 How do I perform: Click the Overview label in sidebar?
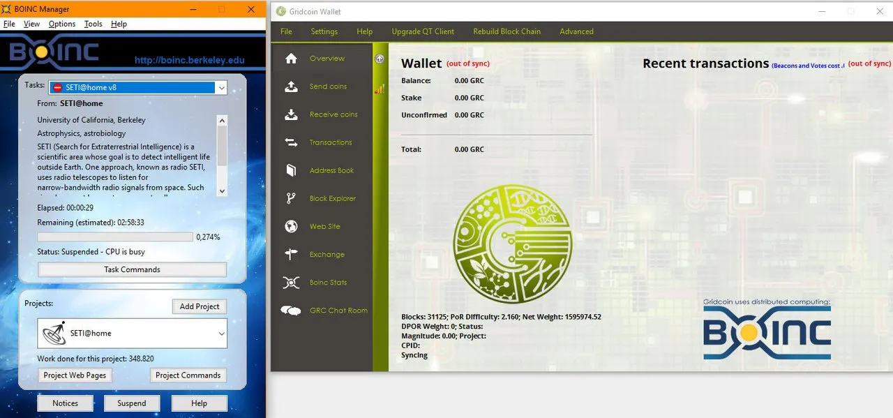click(x=327, y=59)
